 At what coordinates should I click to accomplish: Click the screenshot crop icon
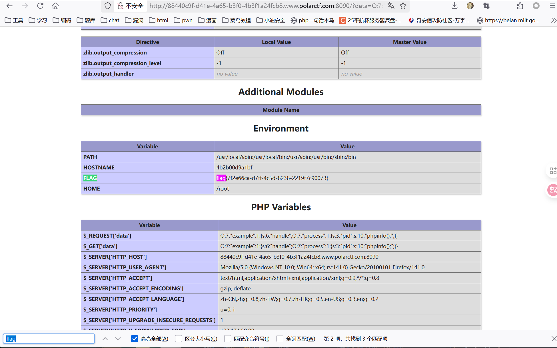coord(486,6)
